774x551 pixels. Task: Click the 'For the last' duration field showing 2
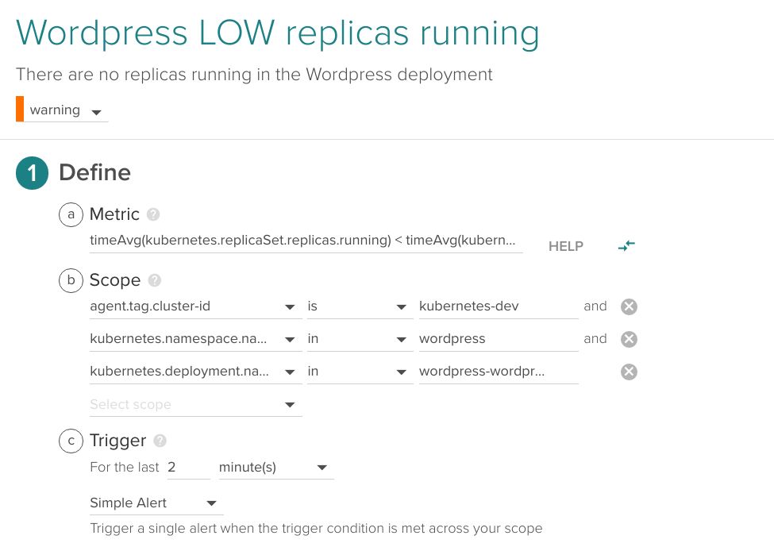pyautogui.click(x=189, y=467)
